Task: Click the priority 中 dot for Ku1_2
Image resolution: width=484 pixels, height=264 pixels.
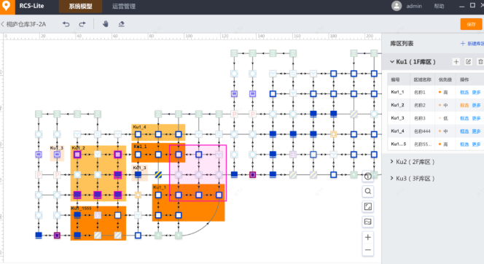Action: click(440, 105)
